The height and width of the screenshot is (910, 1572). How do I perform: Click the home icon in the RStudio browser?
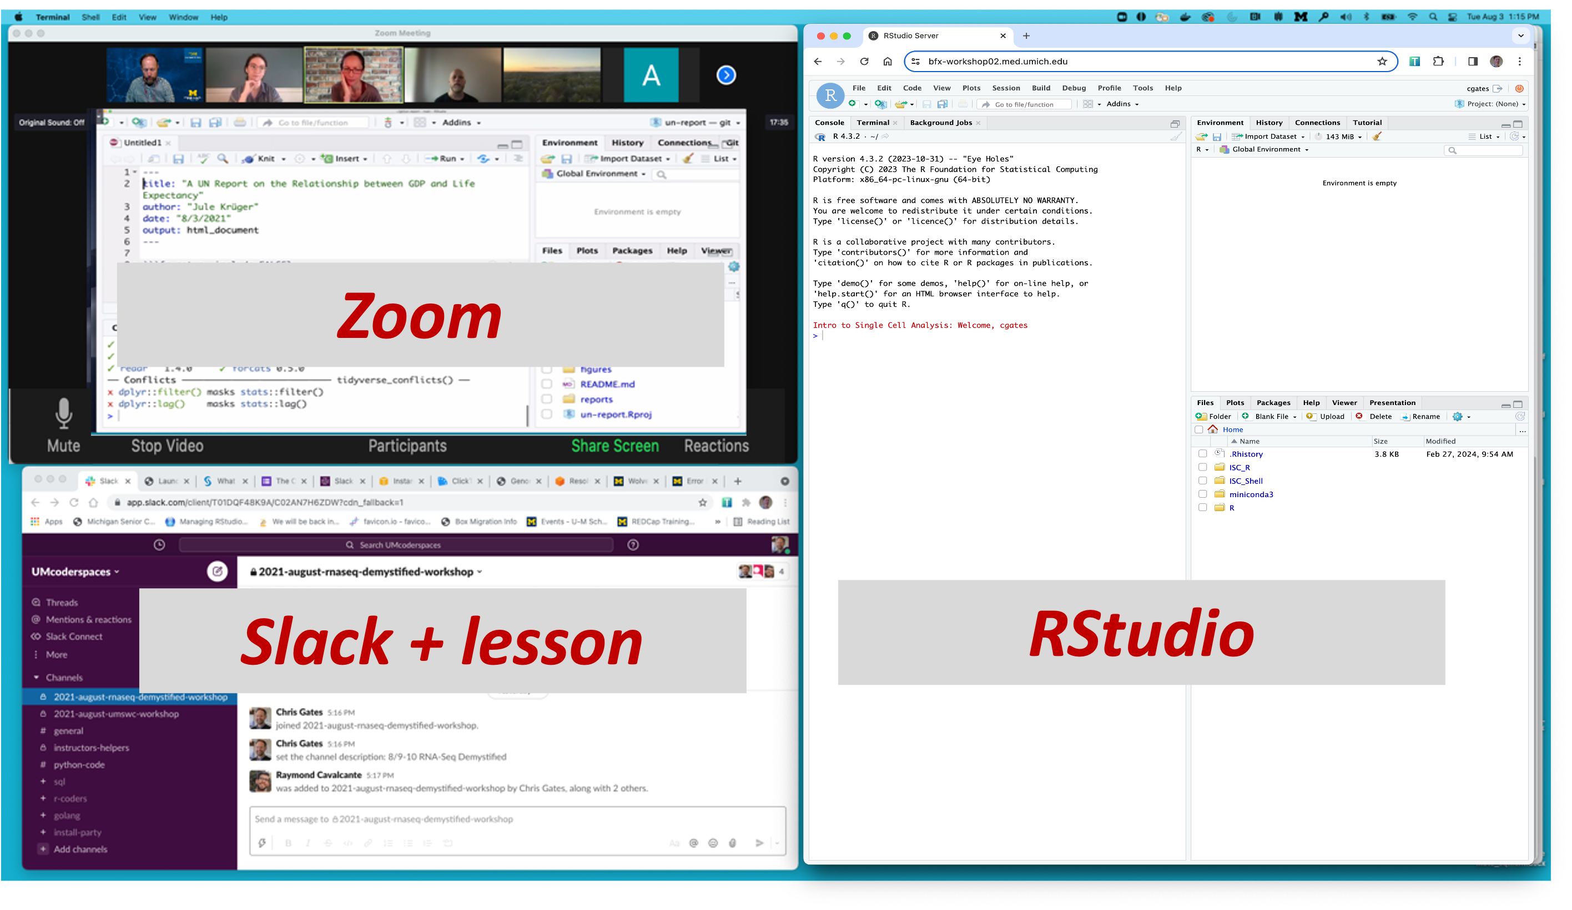coord(888,61)
